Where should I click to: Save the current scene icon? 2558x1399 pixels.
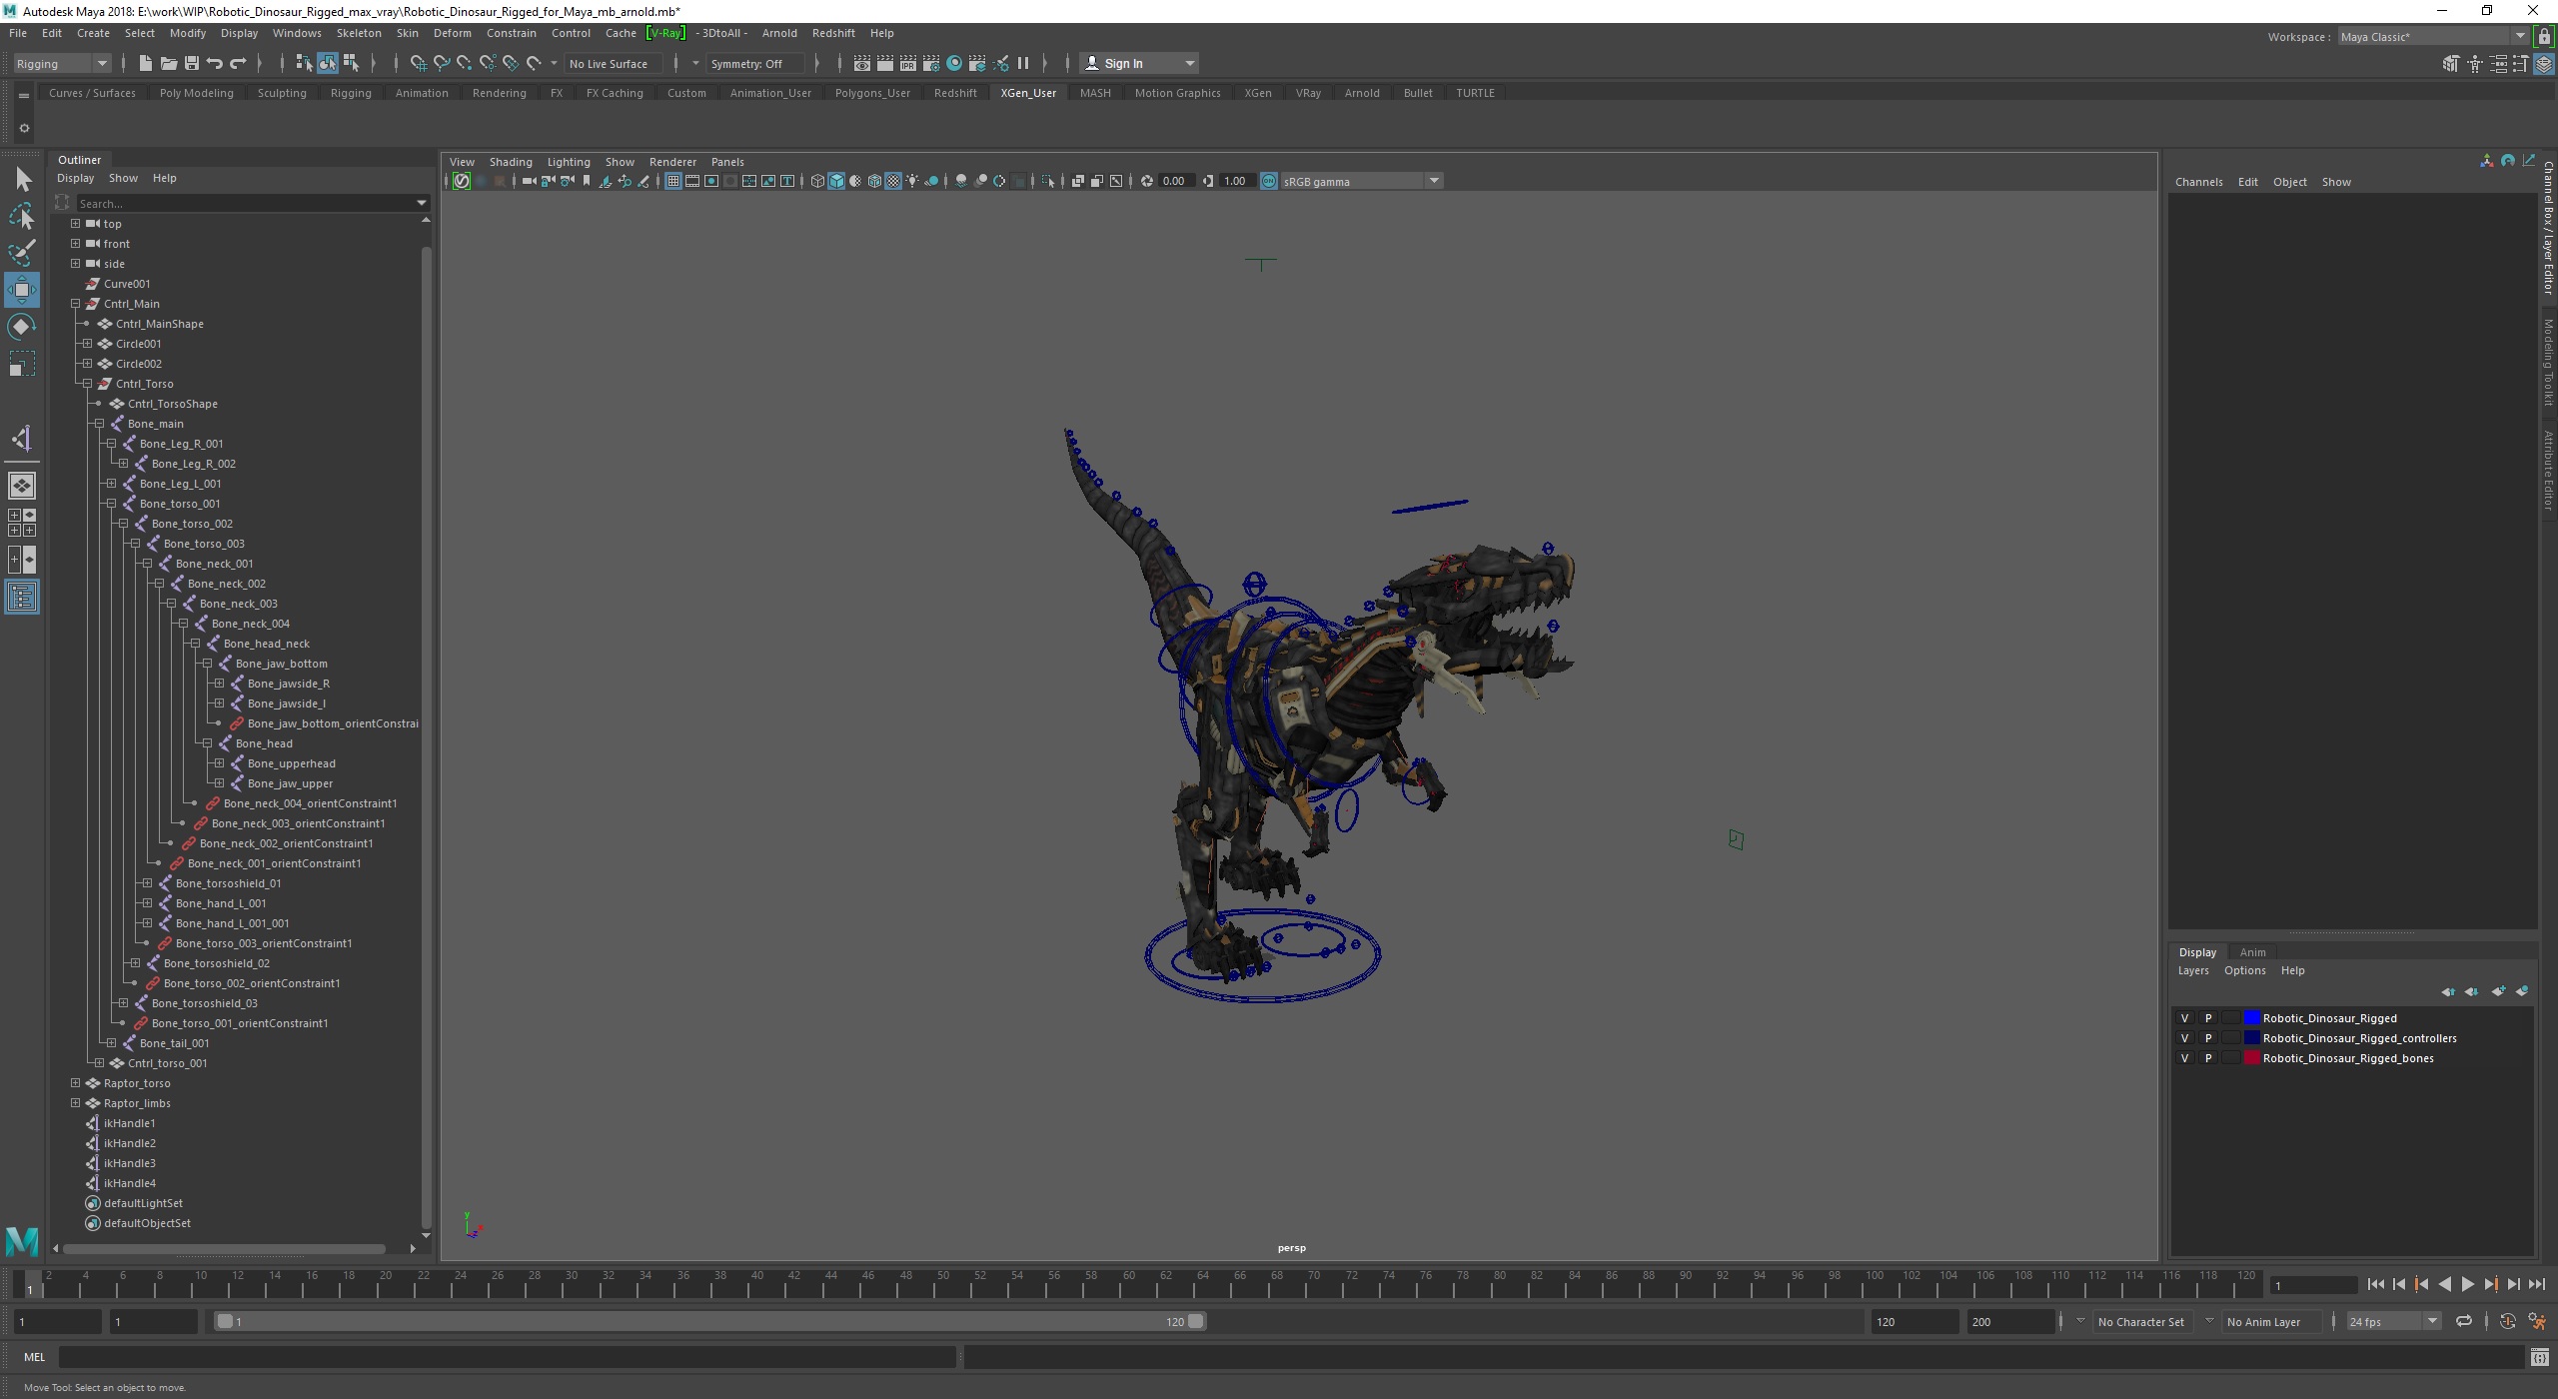192,63
